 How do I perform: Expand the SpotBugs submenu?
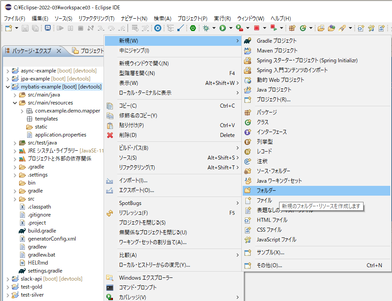click(172, 203)
